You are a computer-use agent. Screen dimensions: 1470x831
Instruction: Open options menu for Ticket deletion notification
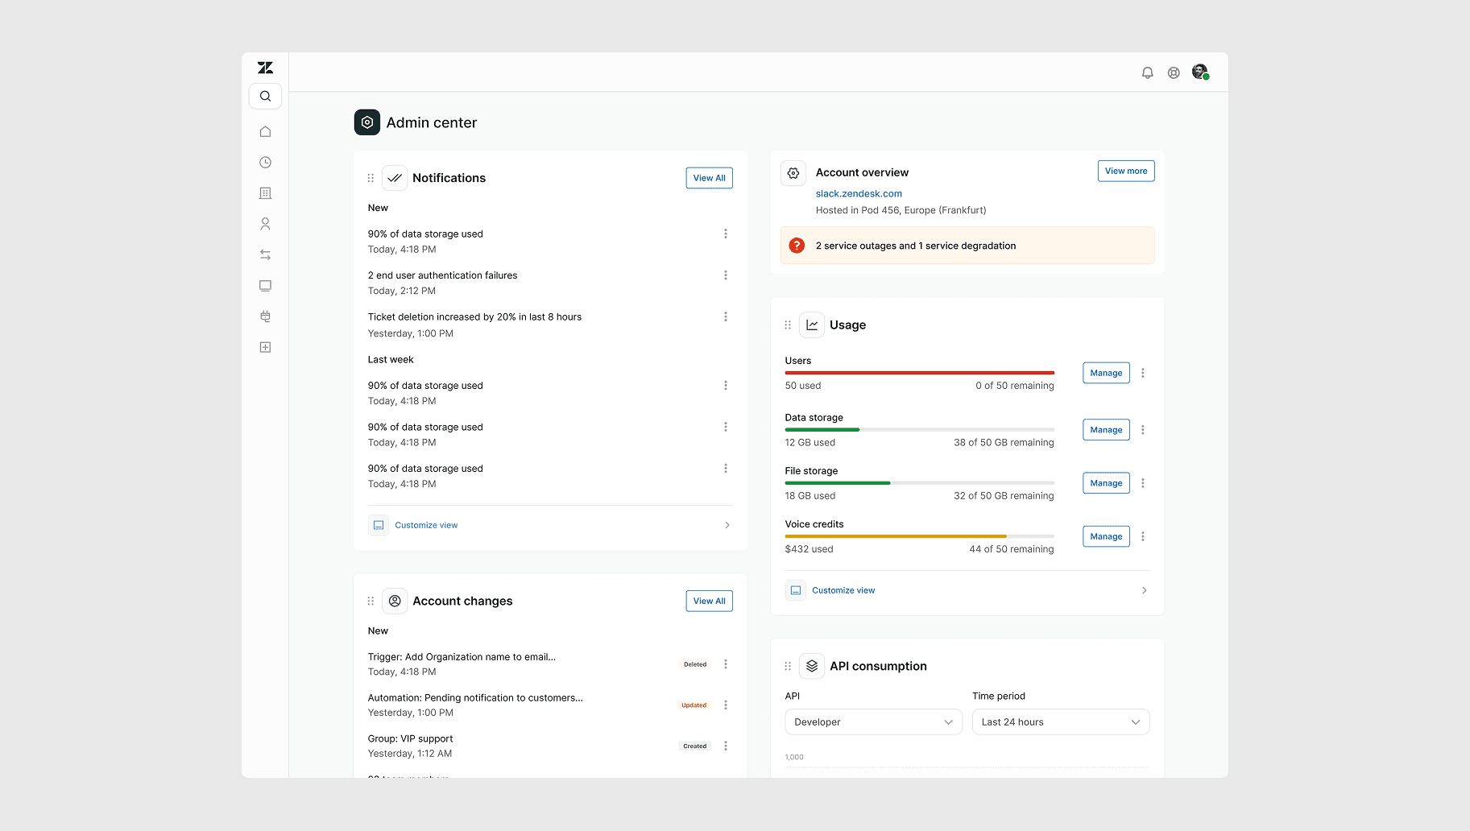point(726,317)
